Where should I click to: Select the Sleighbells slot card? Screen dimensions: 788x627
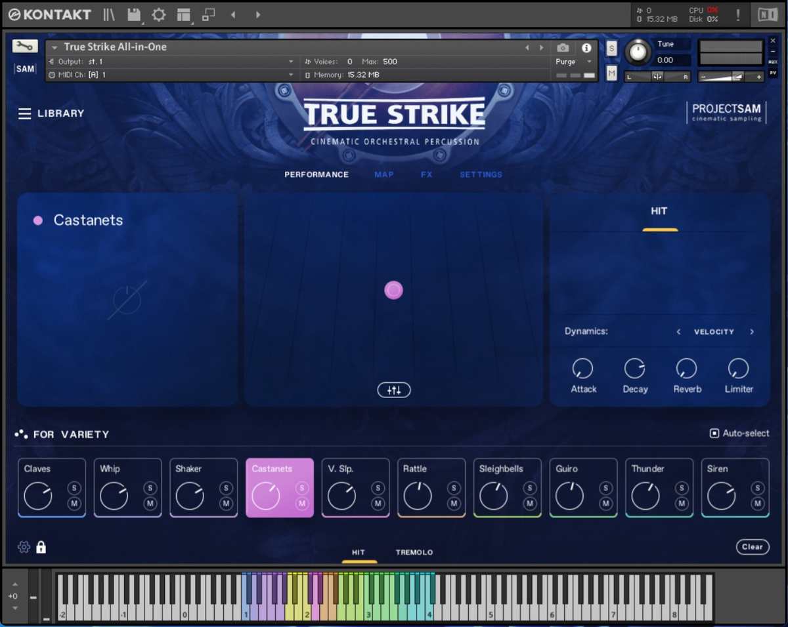point(508,488)
